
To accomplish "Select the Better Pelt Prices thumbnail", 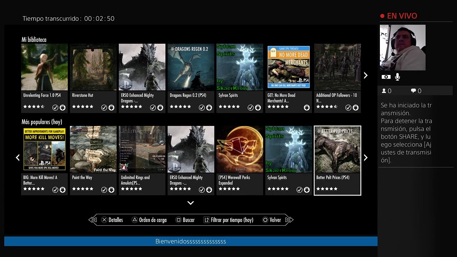I will point(337,149).
